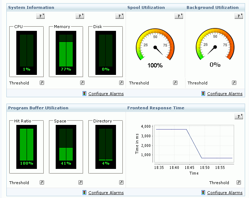The image size is (249, 198).
Task: Open the Memory threshold edit icon
Action: pyautogui.click(x=82, y=83)
